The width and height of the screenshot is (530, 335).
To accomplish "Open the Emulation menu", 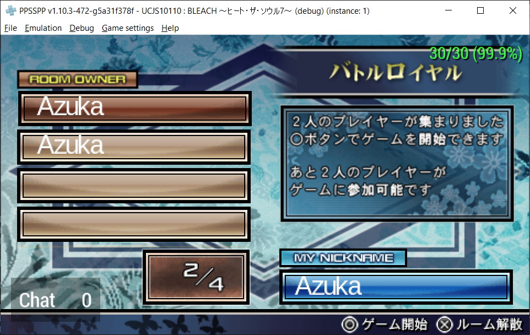I will click(43, 28).
